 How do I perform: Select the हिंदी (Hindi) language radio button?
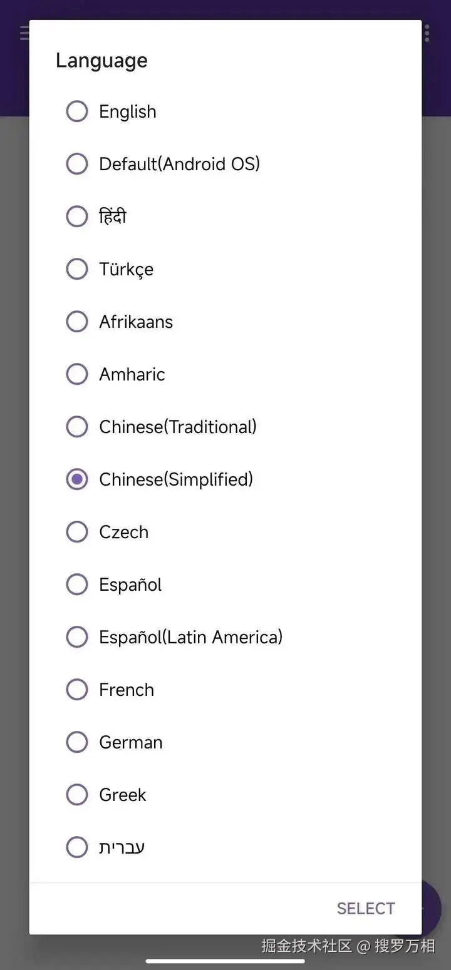pyautogui.click(x=77, y=217)
